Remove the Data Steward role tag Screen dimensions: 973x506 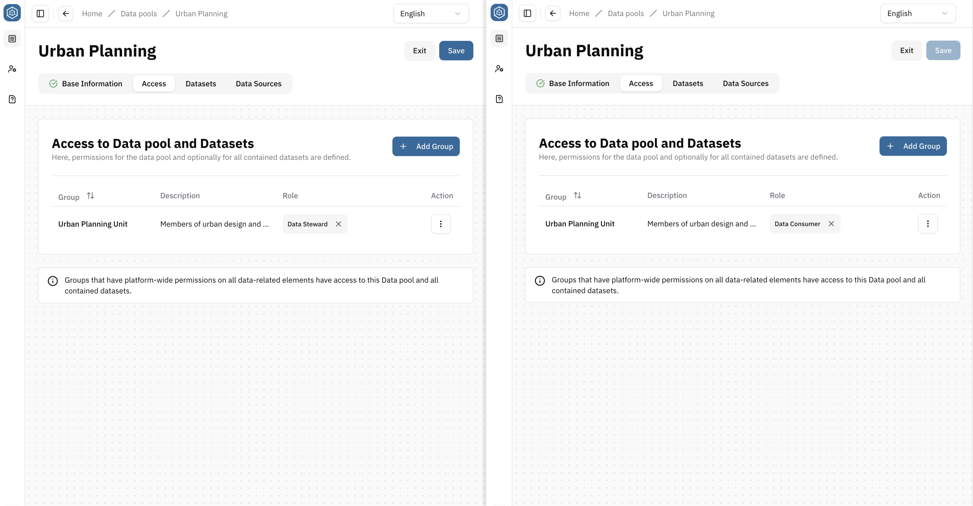point(339,224)
